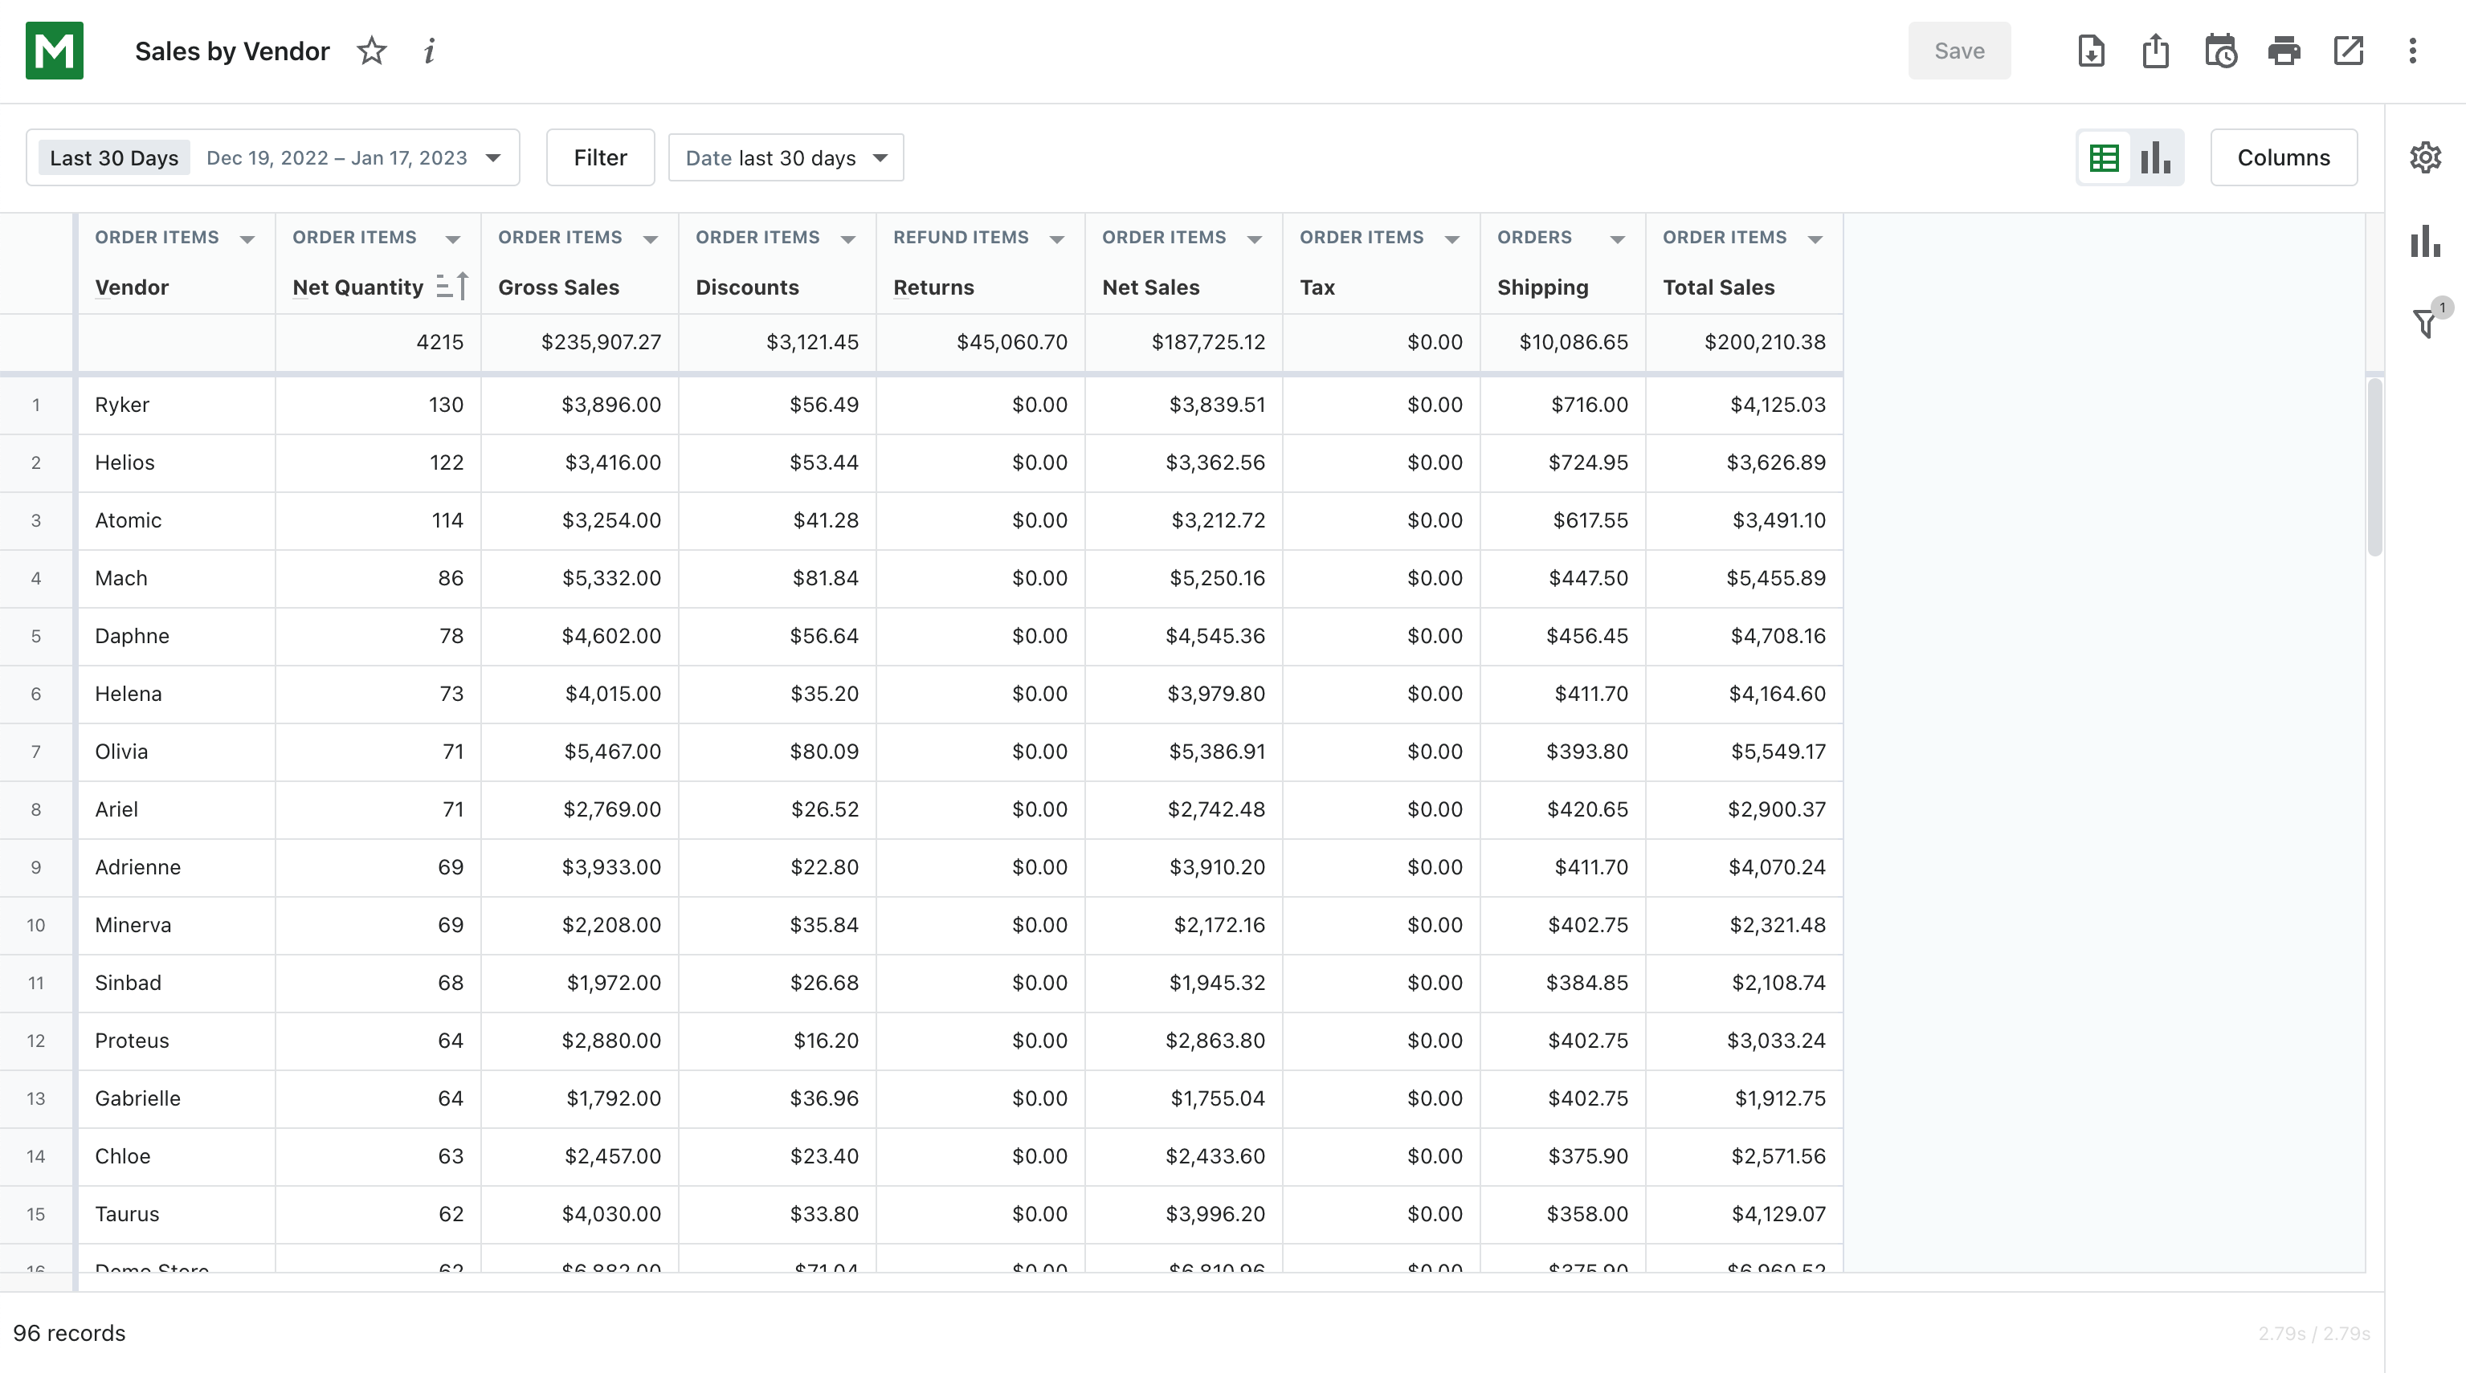Screen dimensions: 2466x1373
Task: Click the Save button
Action: 1958,51
